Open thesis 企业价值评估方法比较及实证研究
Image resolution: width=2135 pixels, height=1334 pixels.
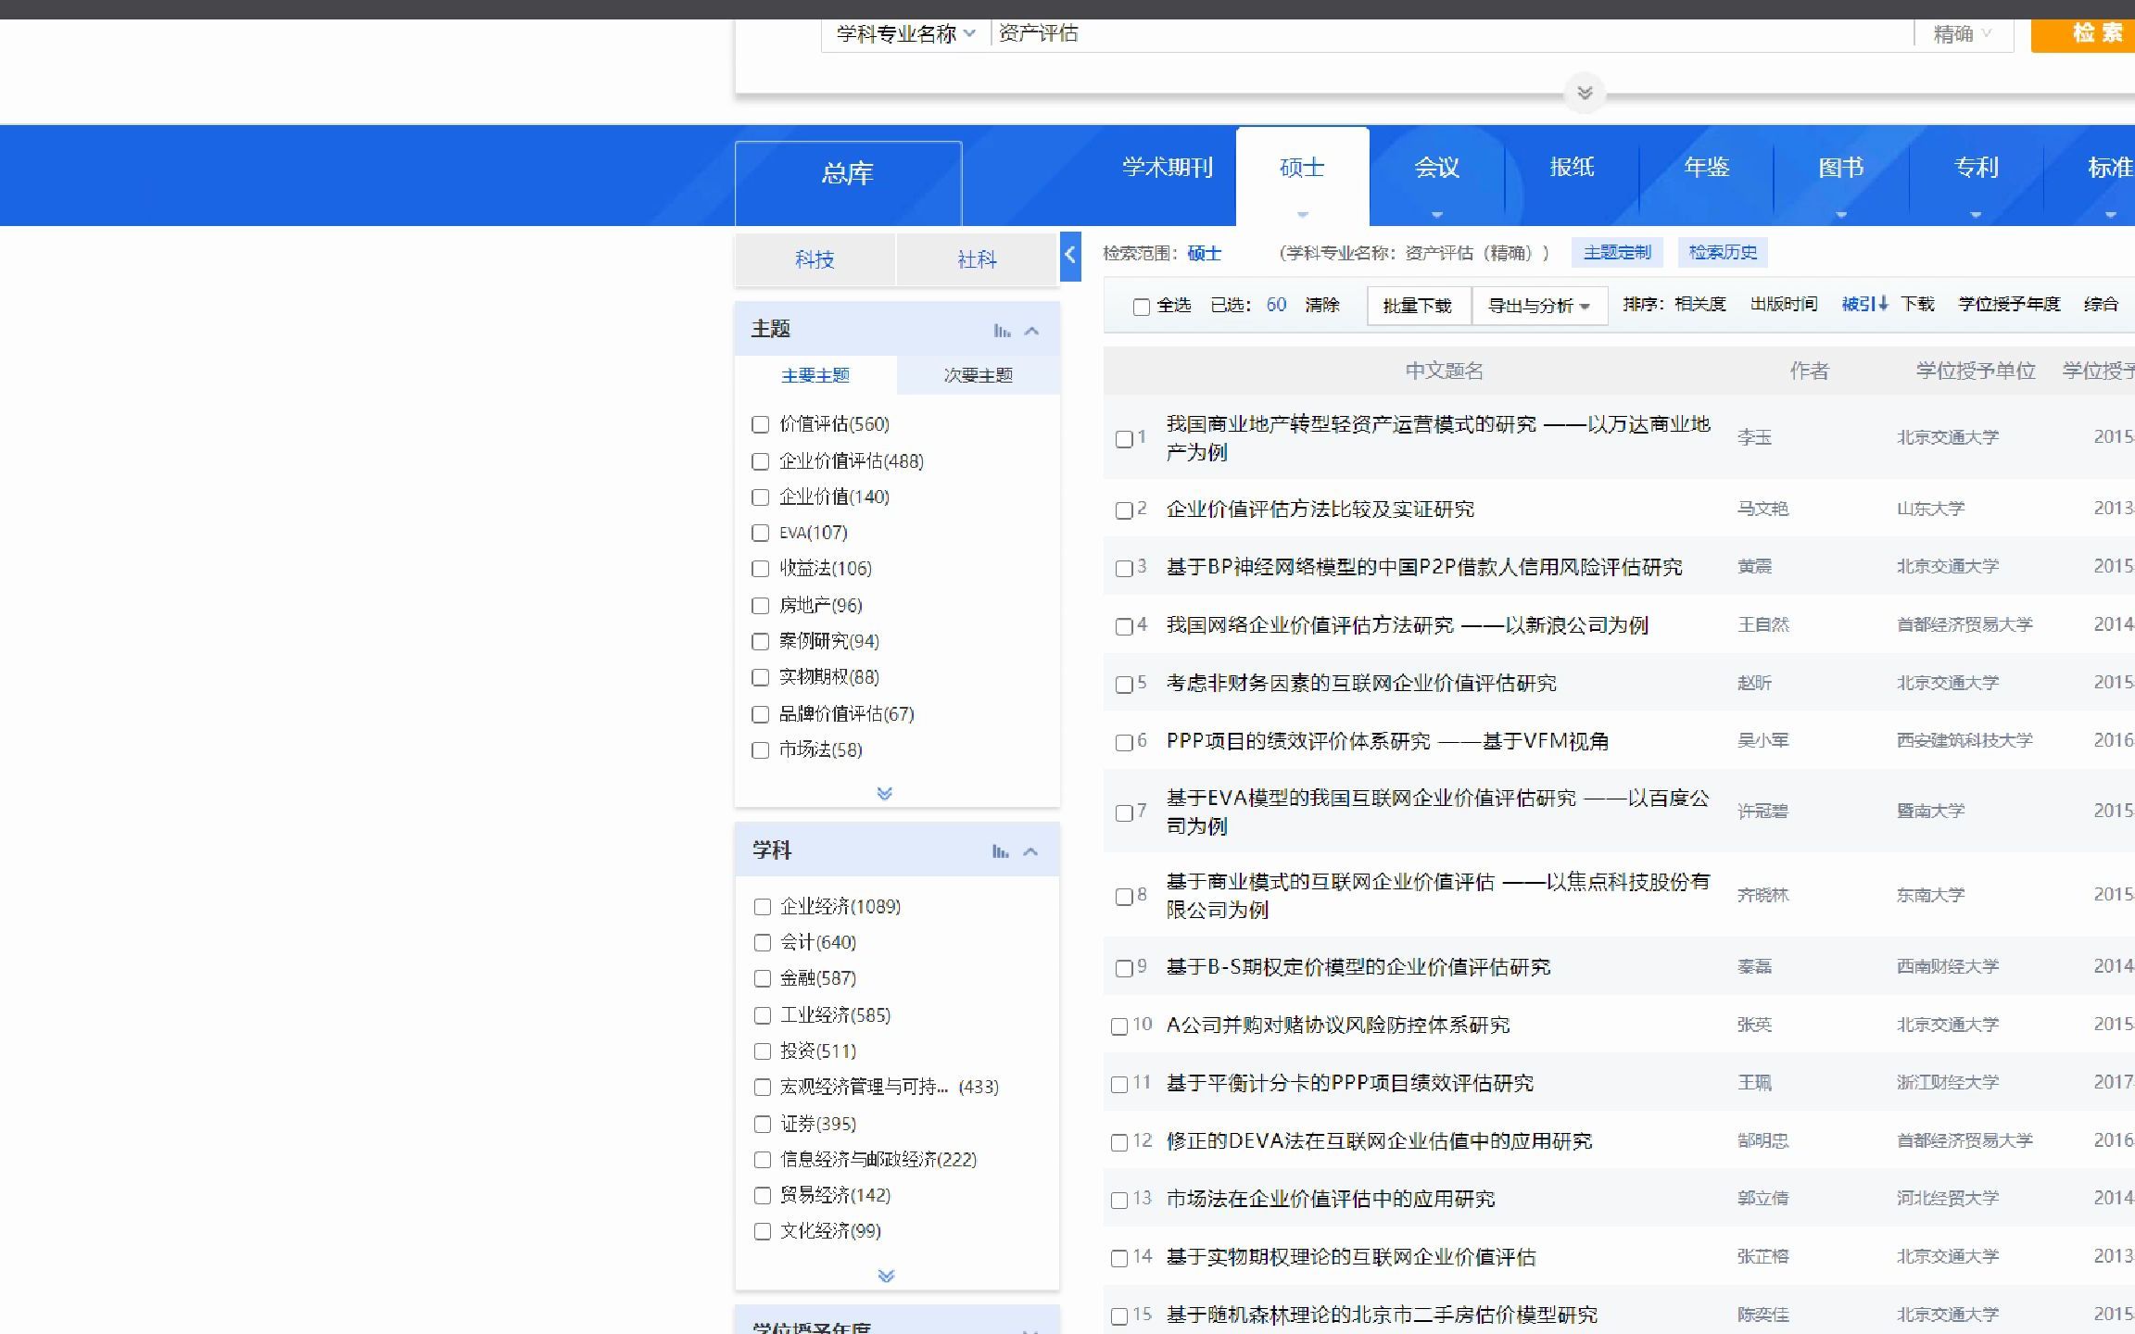point(1320,509)
